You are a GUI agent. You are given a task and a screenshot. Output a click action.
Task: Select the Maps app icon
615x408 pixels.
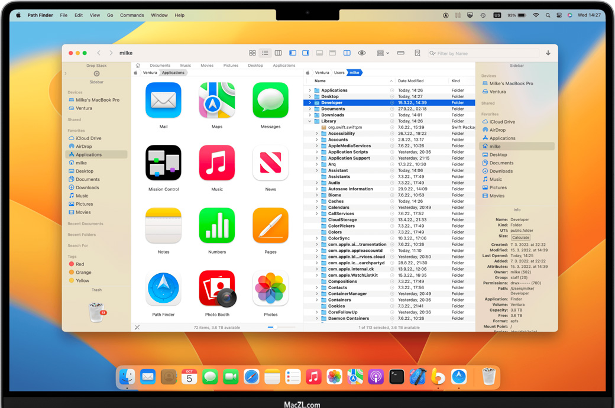tap(217, 101)
